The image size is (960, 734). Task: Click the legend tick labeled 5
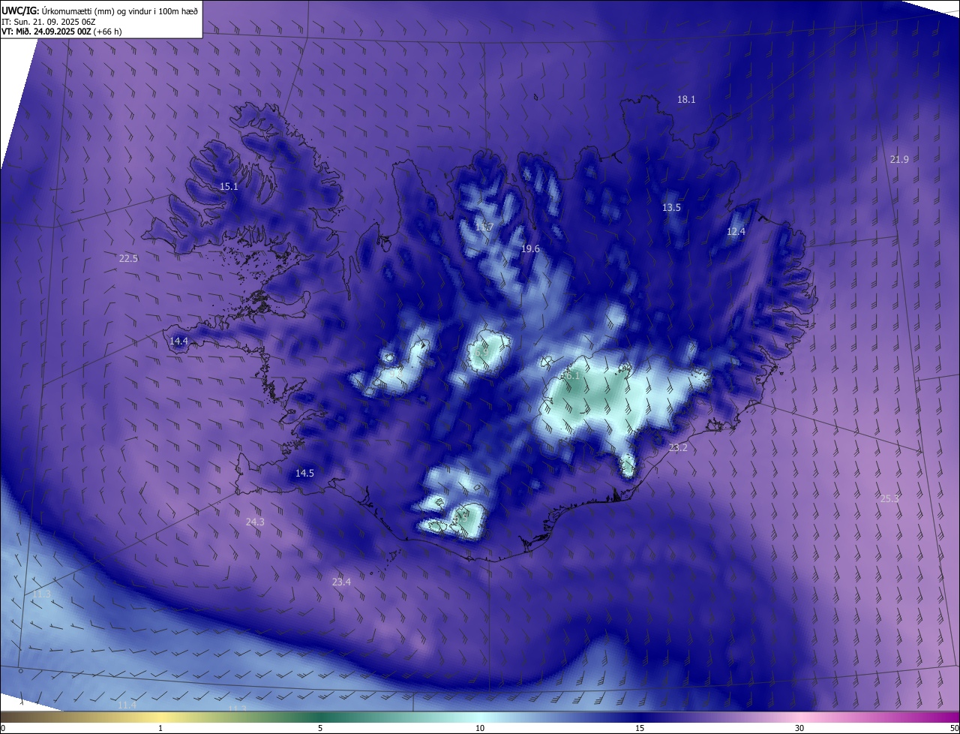tap(320, 728)
